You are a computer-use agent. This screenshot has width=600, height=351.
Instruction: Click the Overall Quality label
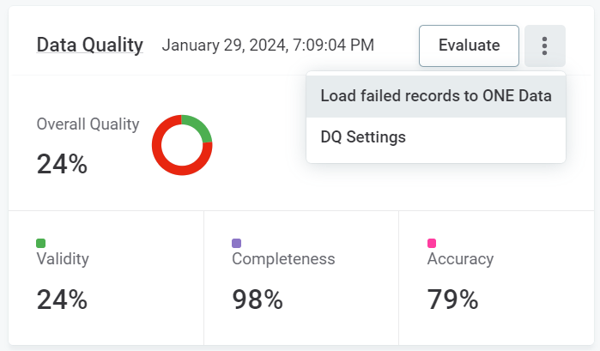tap(88, 124)
